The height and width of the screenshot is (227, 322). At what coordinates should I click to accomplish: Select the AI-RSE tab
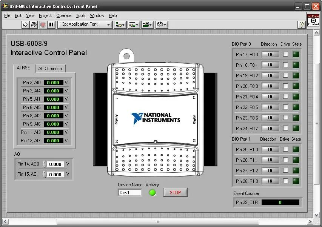[x=23, y=68]
